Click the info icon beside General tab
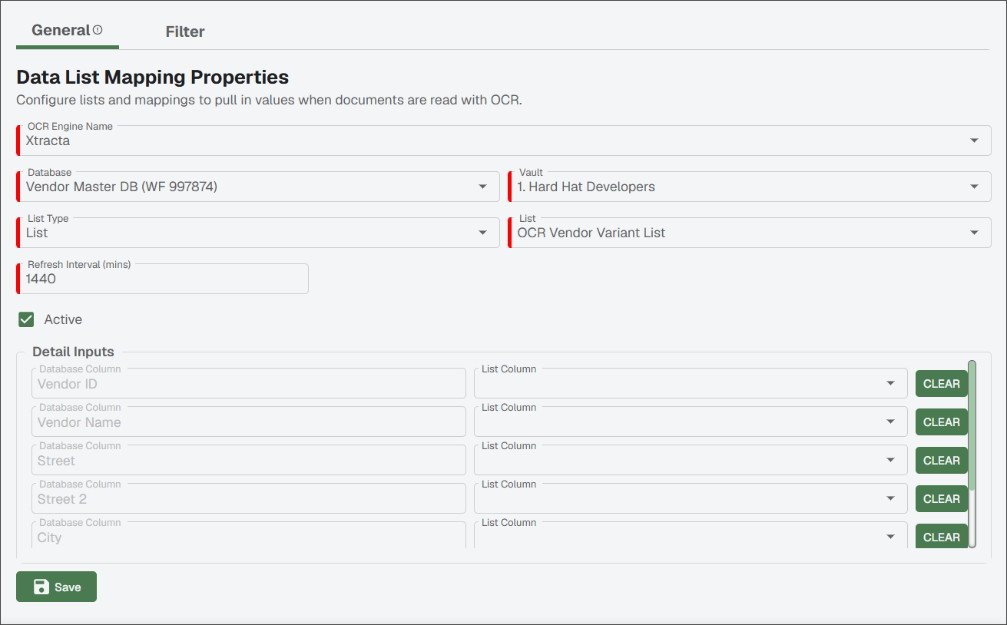 [x=98, y=30]
